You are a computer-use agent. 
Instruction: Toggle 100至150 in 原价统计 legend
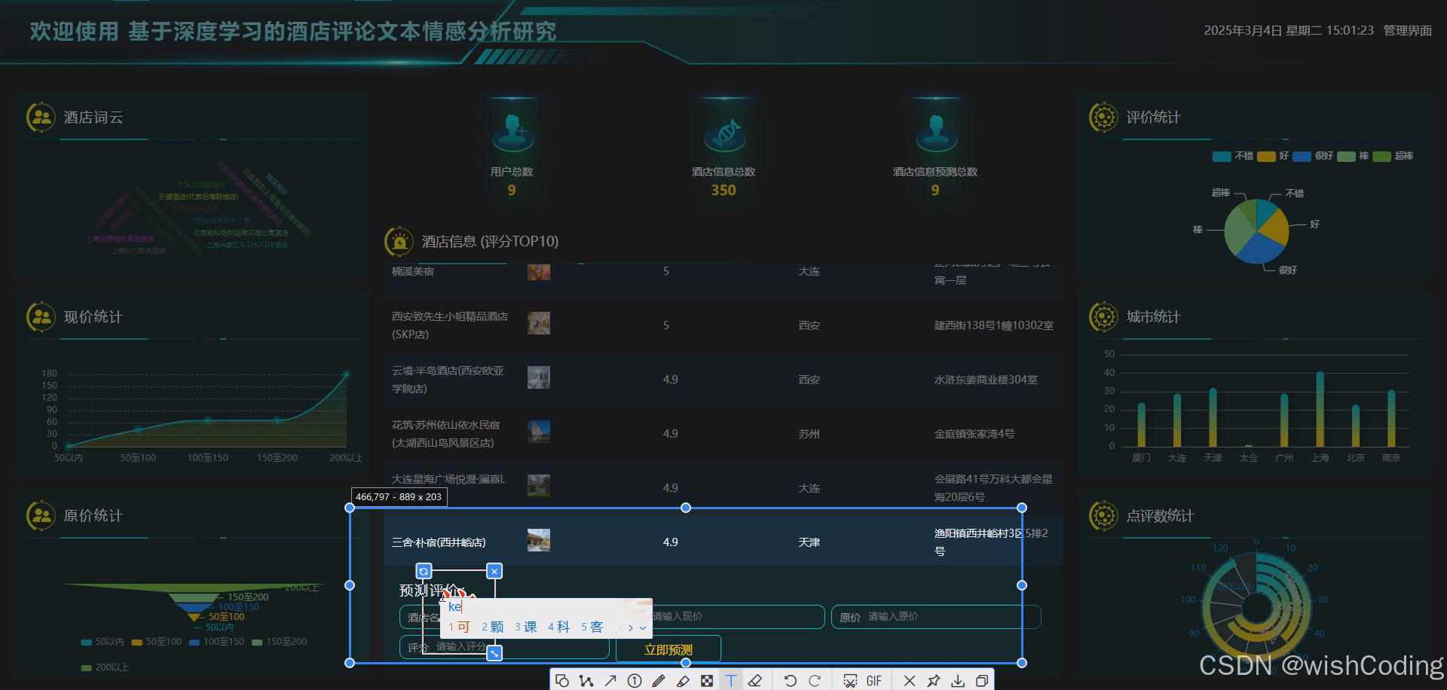[x=216, y=642]
